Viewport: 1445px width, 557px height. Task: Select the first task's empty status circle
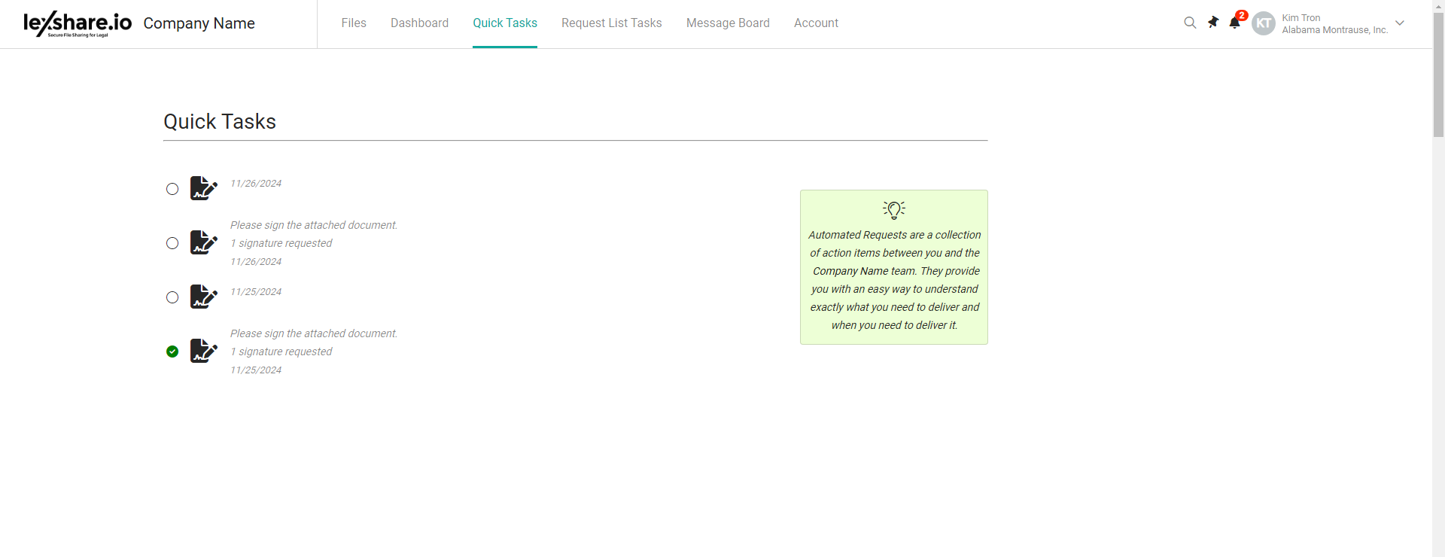click(172, 189)
